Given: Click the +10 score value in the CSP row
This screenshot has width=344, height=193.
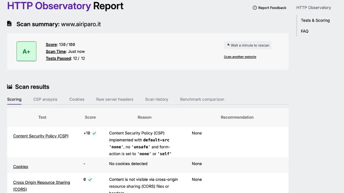Looking at the screenshot, I should pos(87,133).
